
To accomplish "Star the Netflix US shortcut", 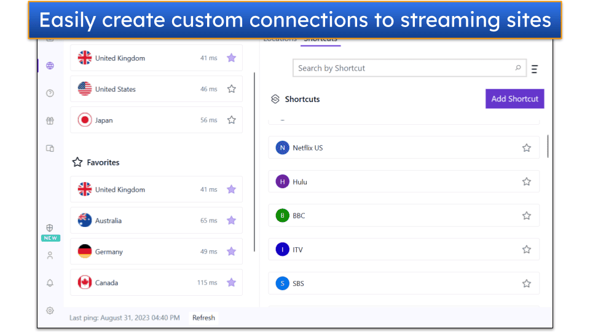I will click(x=526, y=148).
